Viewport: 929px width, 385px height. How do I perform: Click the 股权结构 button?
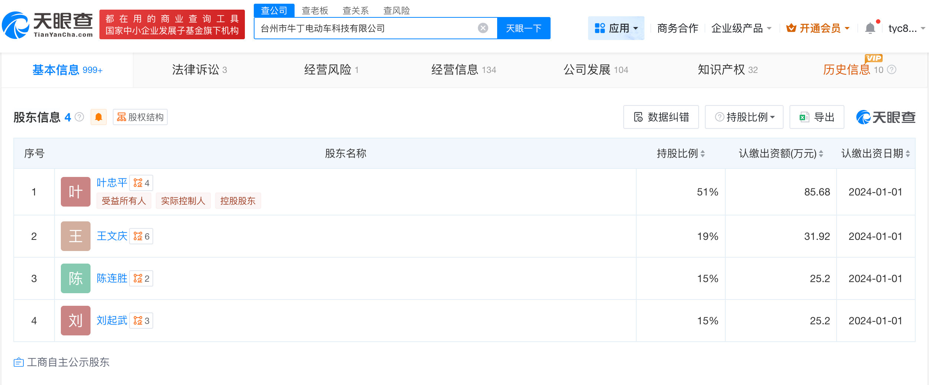pos(140,117)
